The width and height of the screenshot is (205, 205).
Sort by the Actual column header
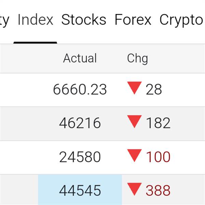pyautogui.click(x=80, y=58)
